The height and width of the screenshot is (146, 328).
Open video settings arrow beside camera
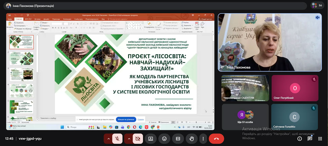point(129,138)
